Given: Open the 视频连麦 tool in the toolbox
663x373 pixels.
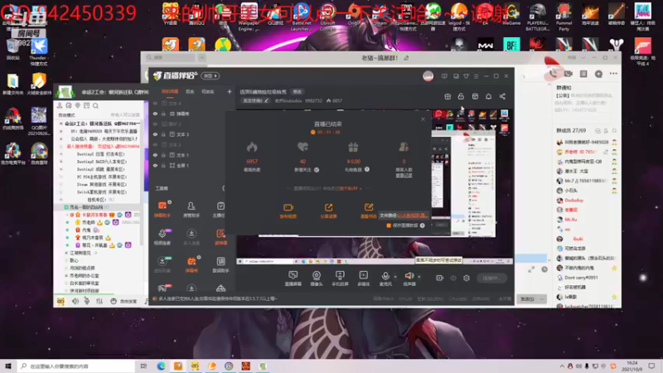Looking at the screenshot, I should pos(162,237).
